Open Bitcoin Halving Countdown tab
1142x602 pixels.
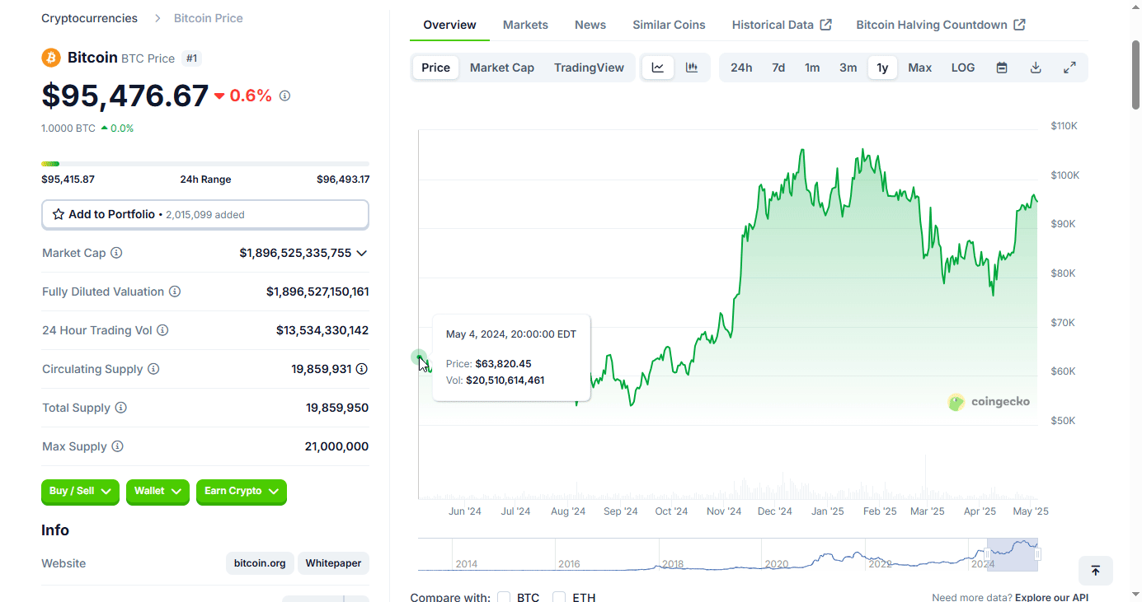pos(941,25)
